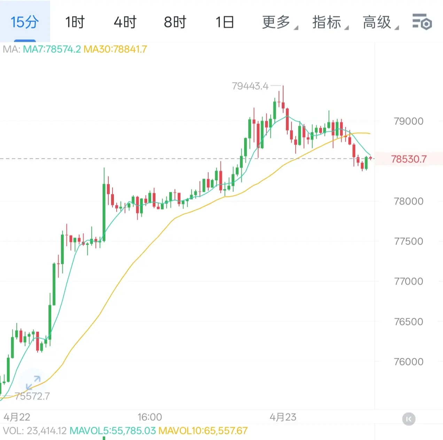The width and height of the screenshot is (443, 440).
Task: Tap the expand chart fullscreen icon
Action: (33, 383)
